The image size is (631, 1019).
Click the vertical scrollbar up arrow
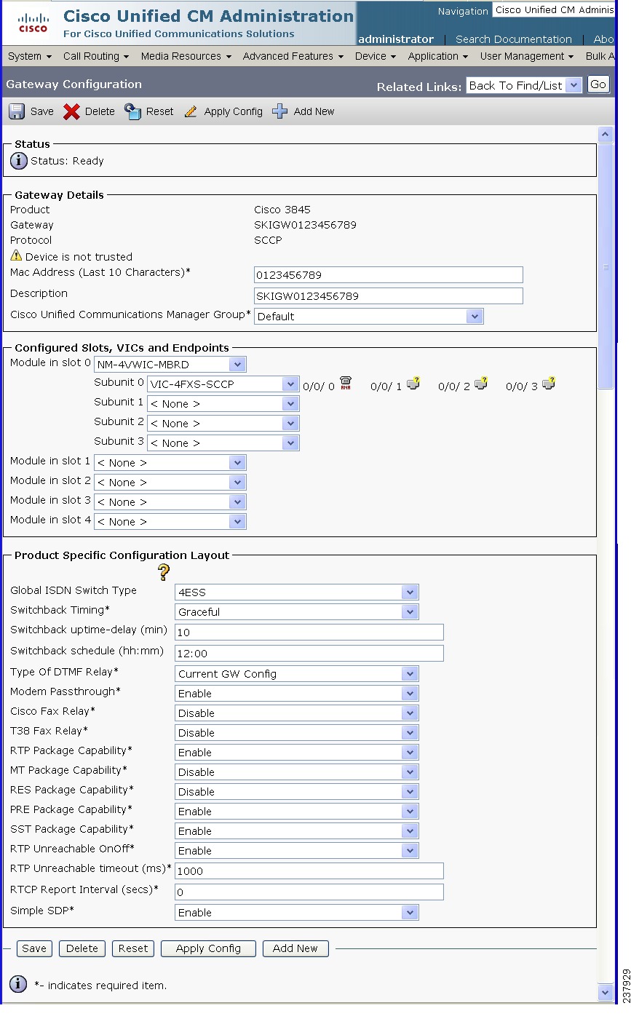(x=606, y=135)
